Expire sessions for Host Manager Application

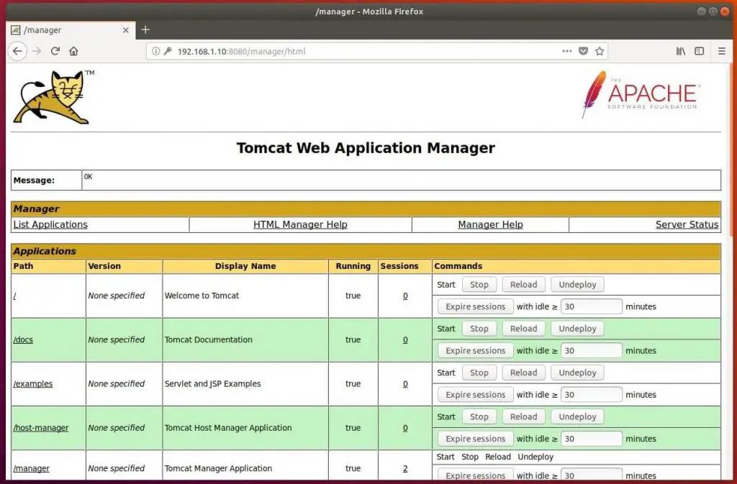pyautogui.click(x=475, y=439)
